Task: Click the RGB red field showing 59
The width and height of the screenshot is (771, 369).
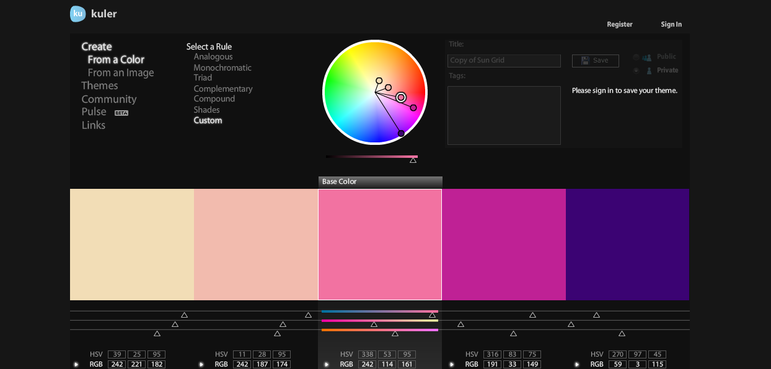Action: [x=617, y=365]
